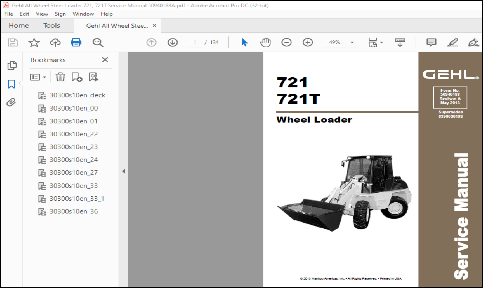Activate the hand pan tool
Screen dimensions: 483x288
click(x=265, y=42)
